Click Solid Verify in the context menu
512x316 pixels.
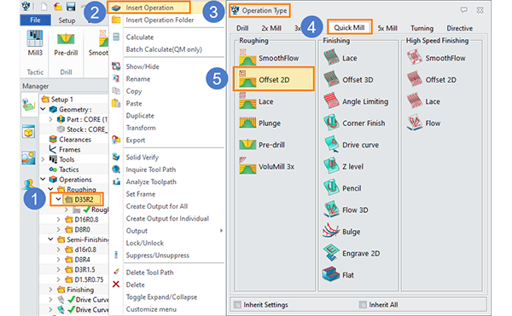pyautogui.click(x=142, y=157)
